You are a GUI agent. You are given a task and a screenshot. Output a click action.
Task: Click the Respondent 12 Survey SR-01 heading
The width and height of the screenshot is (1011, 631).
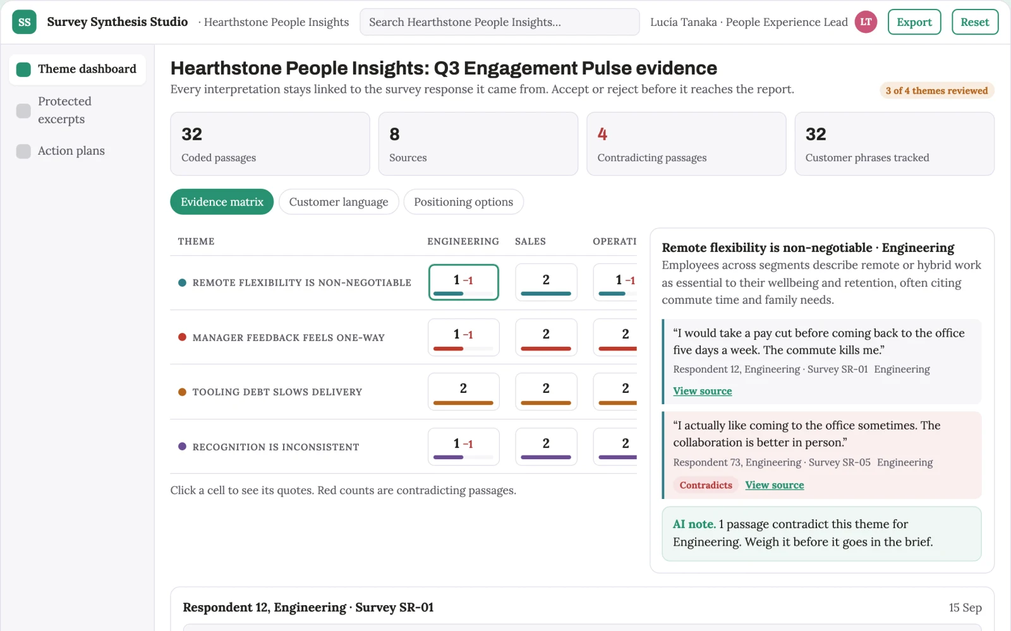[x=308, y=607]
